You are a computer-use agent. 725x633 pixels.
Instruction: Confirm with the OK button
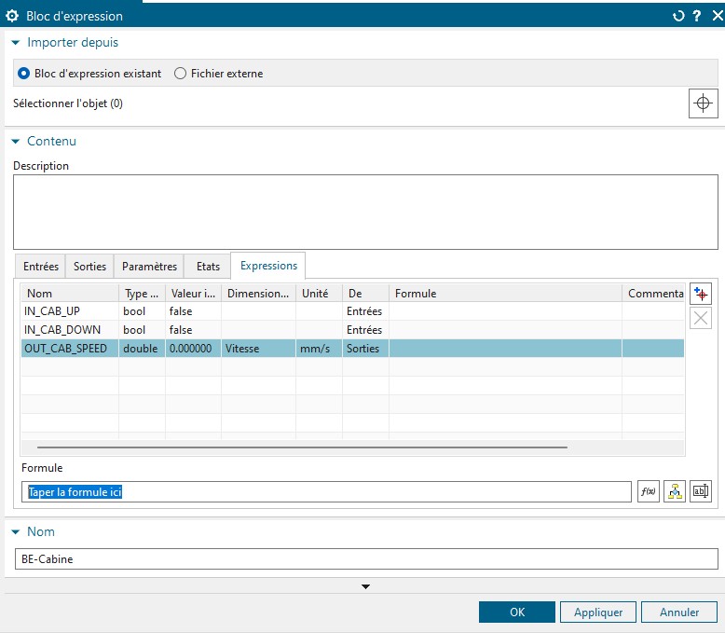(517, 612)
